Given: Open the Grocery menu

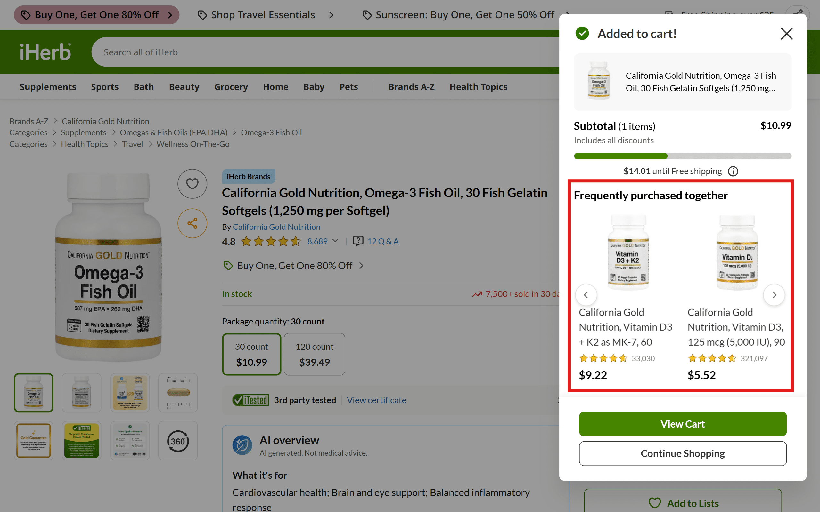Looking at the screenshot, I should coord(231,87).
